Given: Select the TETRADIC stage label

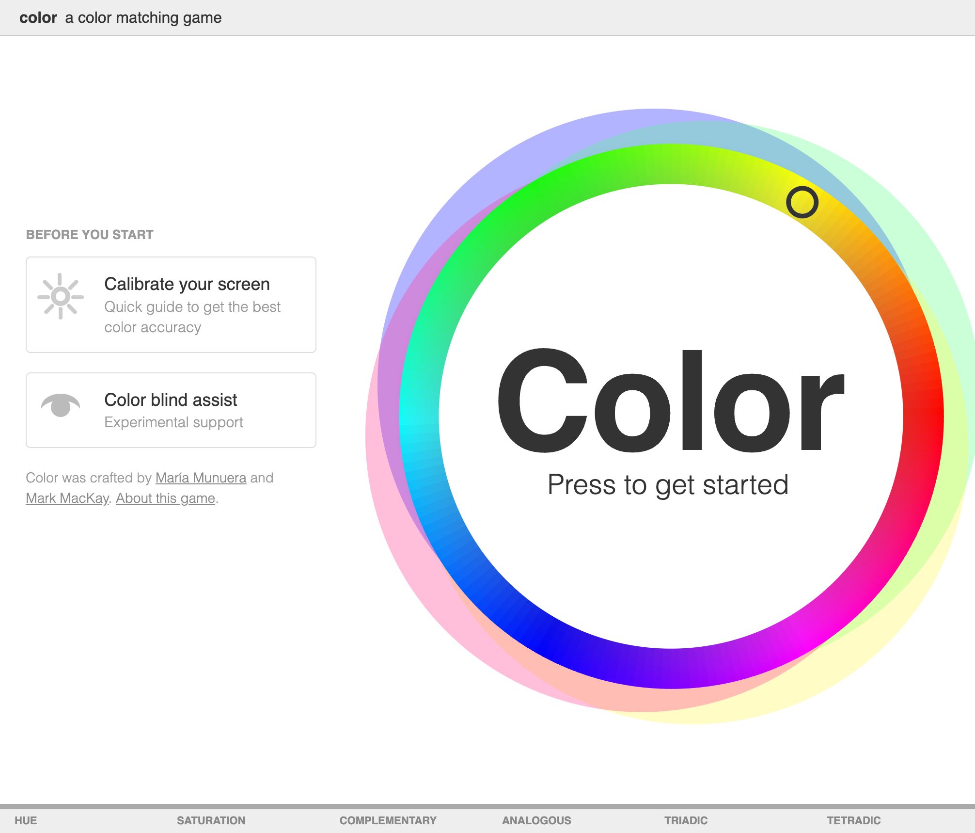Looking at the screenshot, I should [854, 820].
